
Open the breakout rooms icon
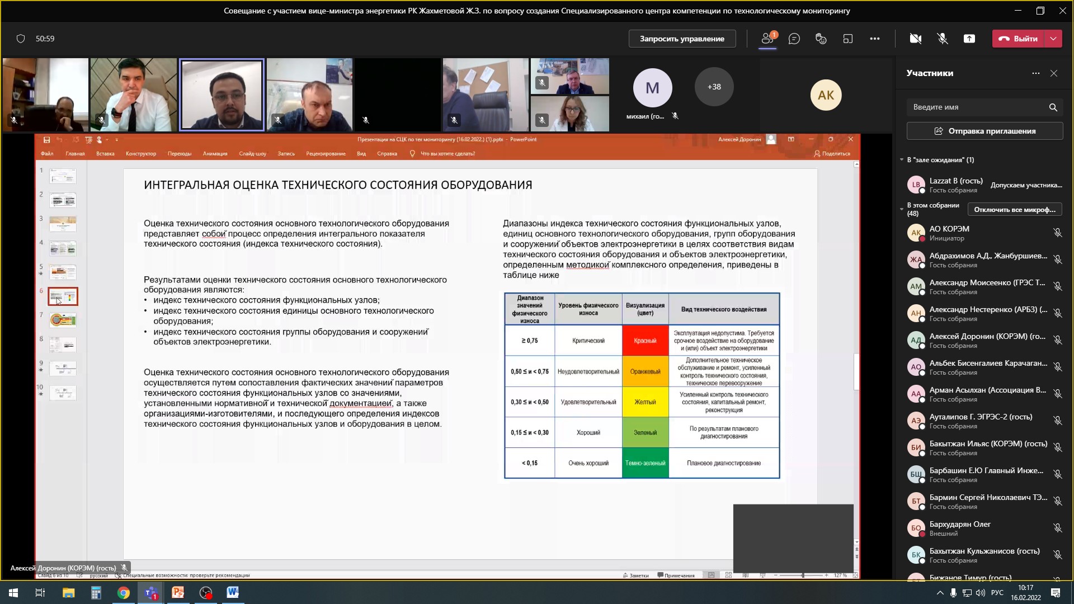click(848, 39)
